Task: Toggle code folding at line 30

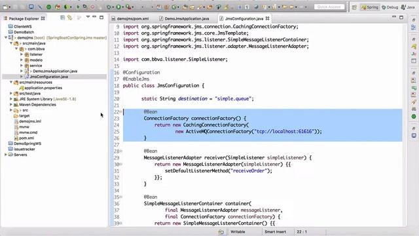Action: click(120, 165)
